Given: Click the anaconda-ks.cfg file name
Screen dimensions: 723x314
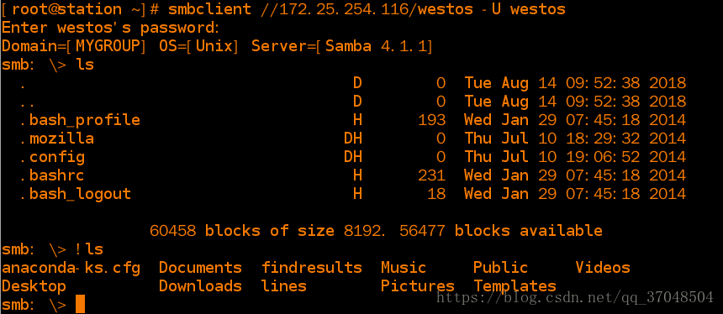Looking at the screenshot, I should pyautogui.click(x=71, y=268).
